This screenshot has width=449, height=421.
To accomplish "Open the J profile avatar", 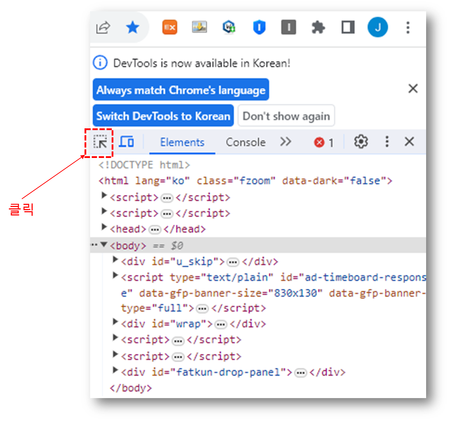I will click(x=378, y=27).
